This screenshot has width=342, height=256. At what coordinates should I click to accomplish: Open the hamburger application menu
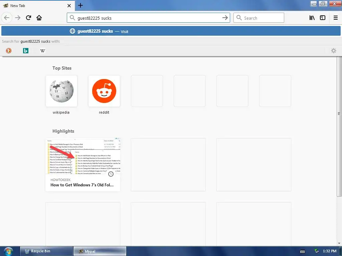pyautogui.click(x=336, y=18)
